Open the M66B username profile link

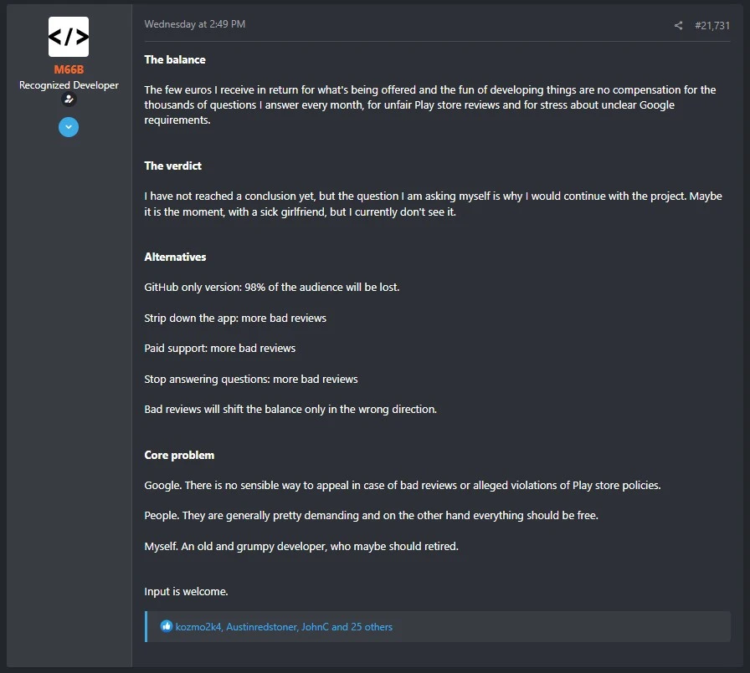[69, 69]
